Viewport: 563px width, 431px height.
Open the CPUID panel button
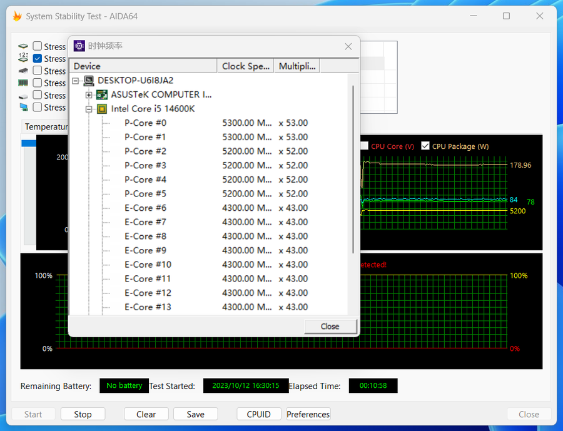tap(258, 414)
